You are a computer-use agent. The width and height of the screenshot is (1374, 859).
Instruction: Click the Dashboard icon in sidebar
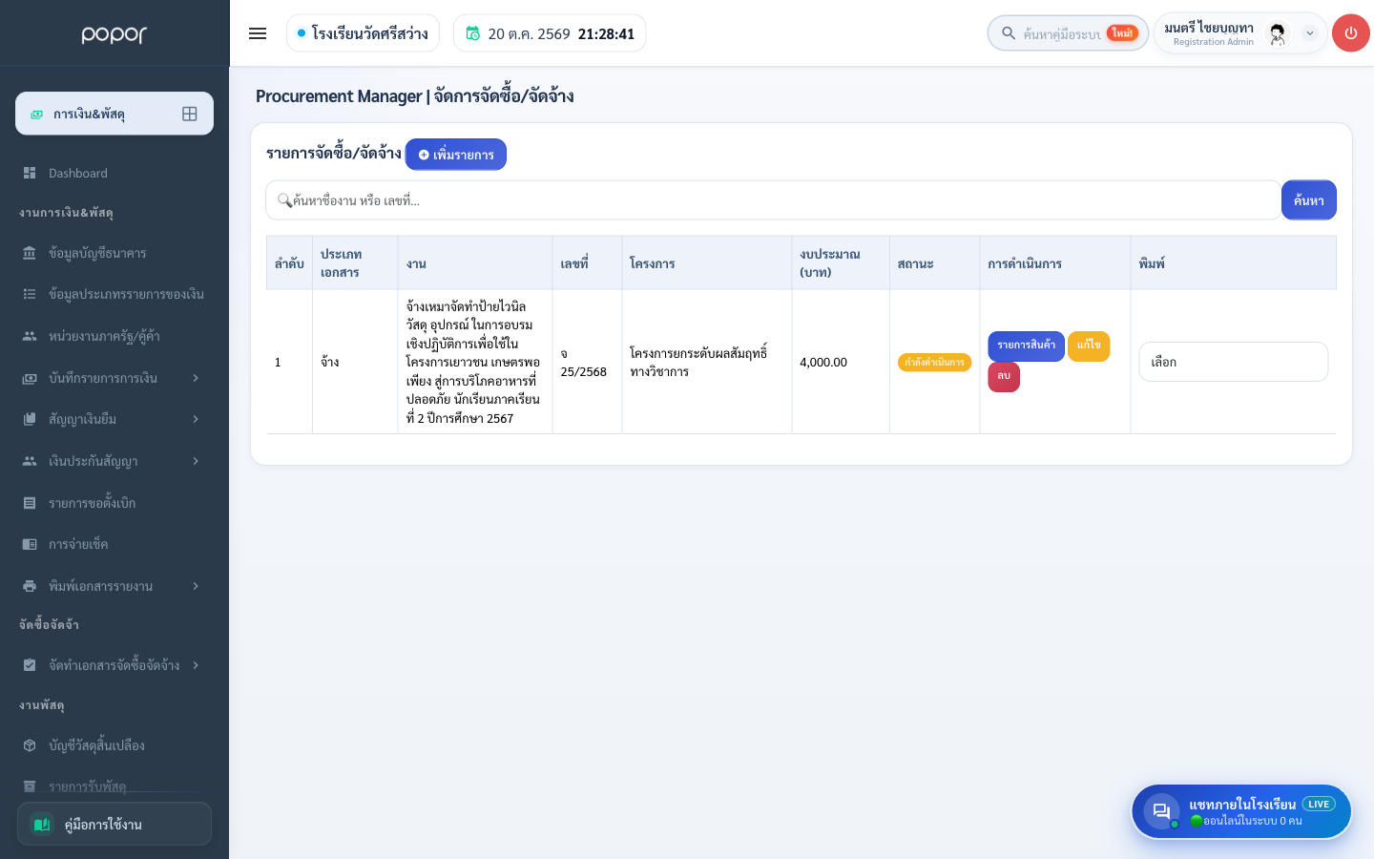point(30,173)
